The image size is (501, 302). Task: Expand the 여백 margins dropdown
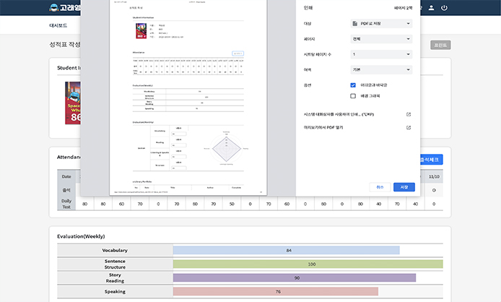[380, 69]
